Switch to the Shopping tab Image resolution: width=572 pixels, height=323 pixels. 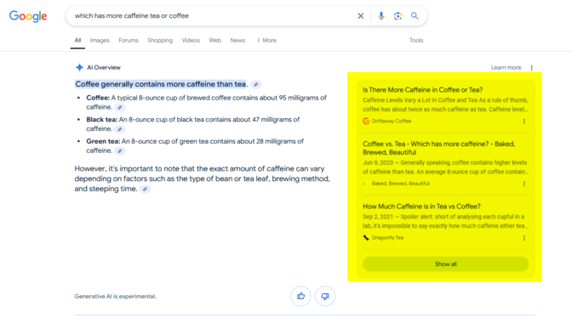160,41
